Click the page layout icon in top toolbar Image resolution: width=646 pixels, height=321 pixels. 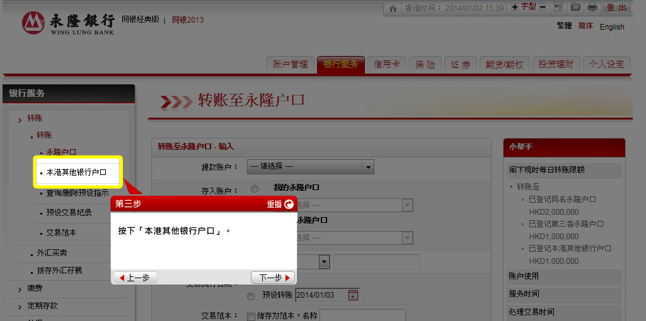point(558,8)
